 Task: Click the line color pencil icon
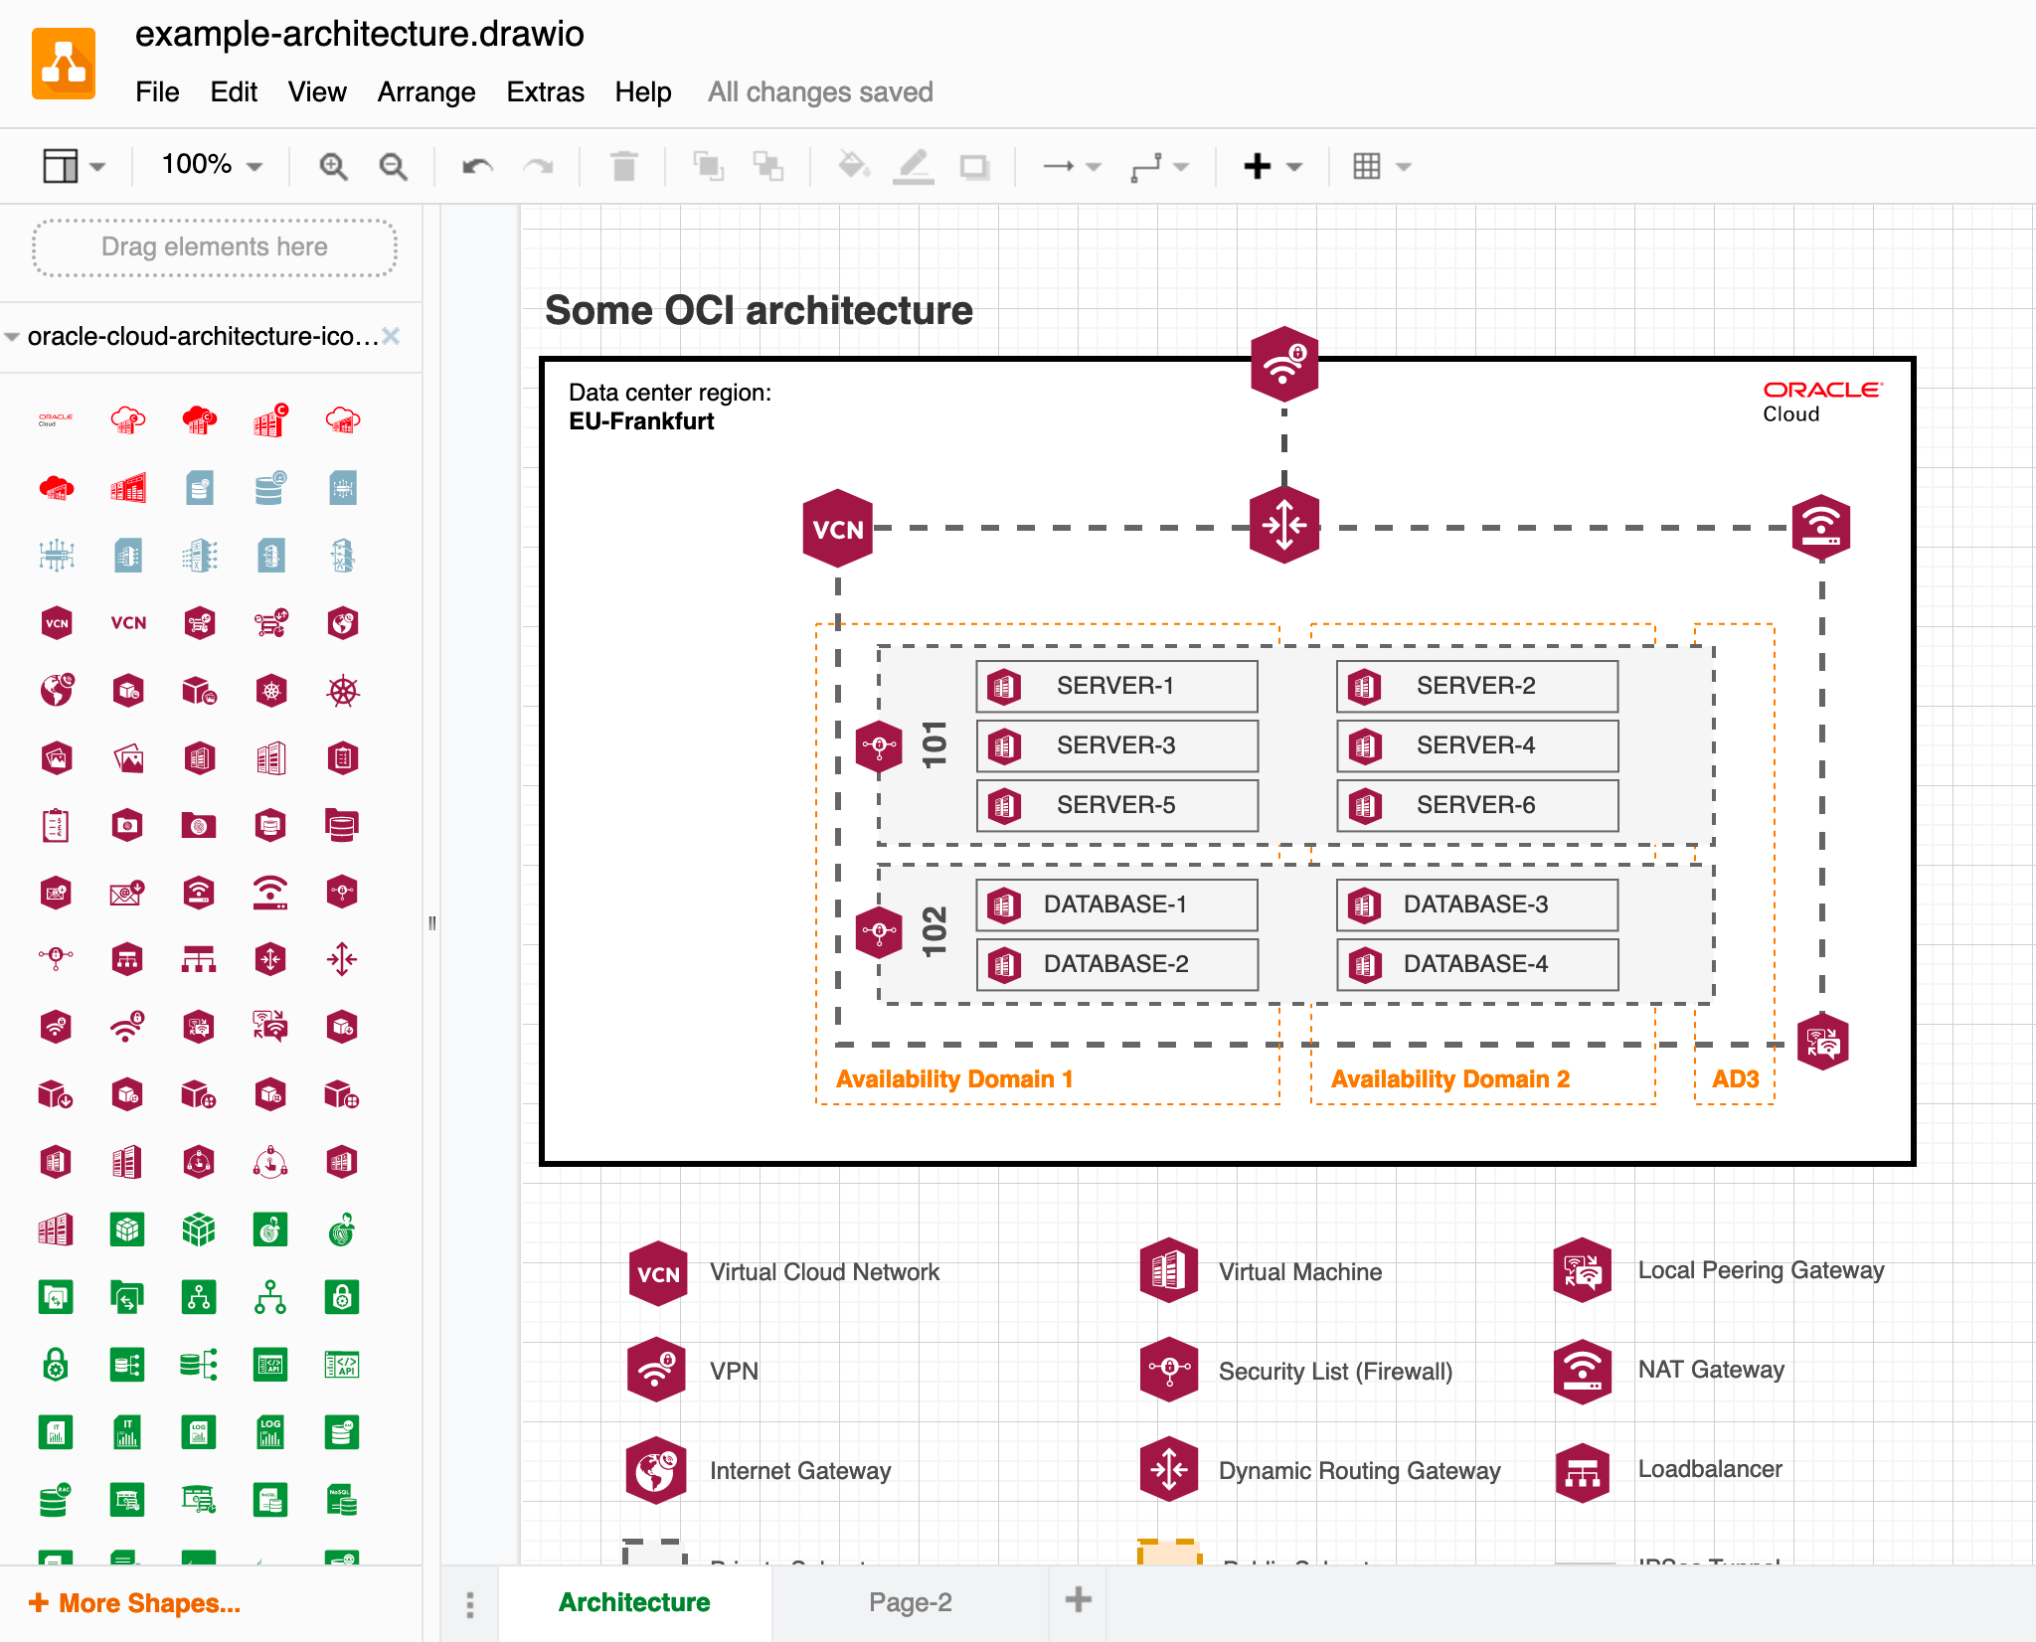pyautogui.click(x=913, y=166)
